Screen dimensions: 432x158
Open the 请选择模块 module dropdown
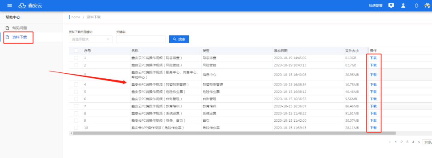pyautogui.click(x=91, y=39)
